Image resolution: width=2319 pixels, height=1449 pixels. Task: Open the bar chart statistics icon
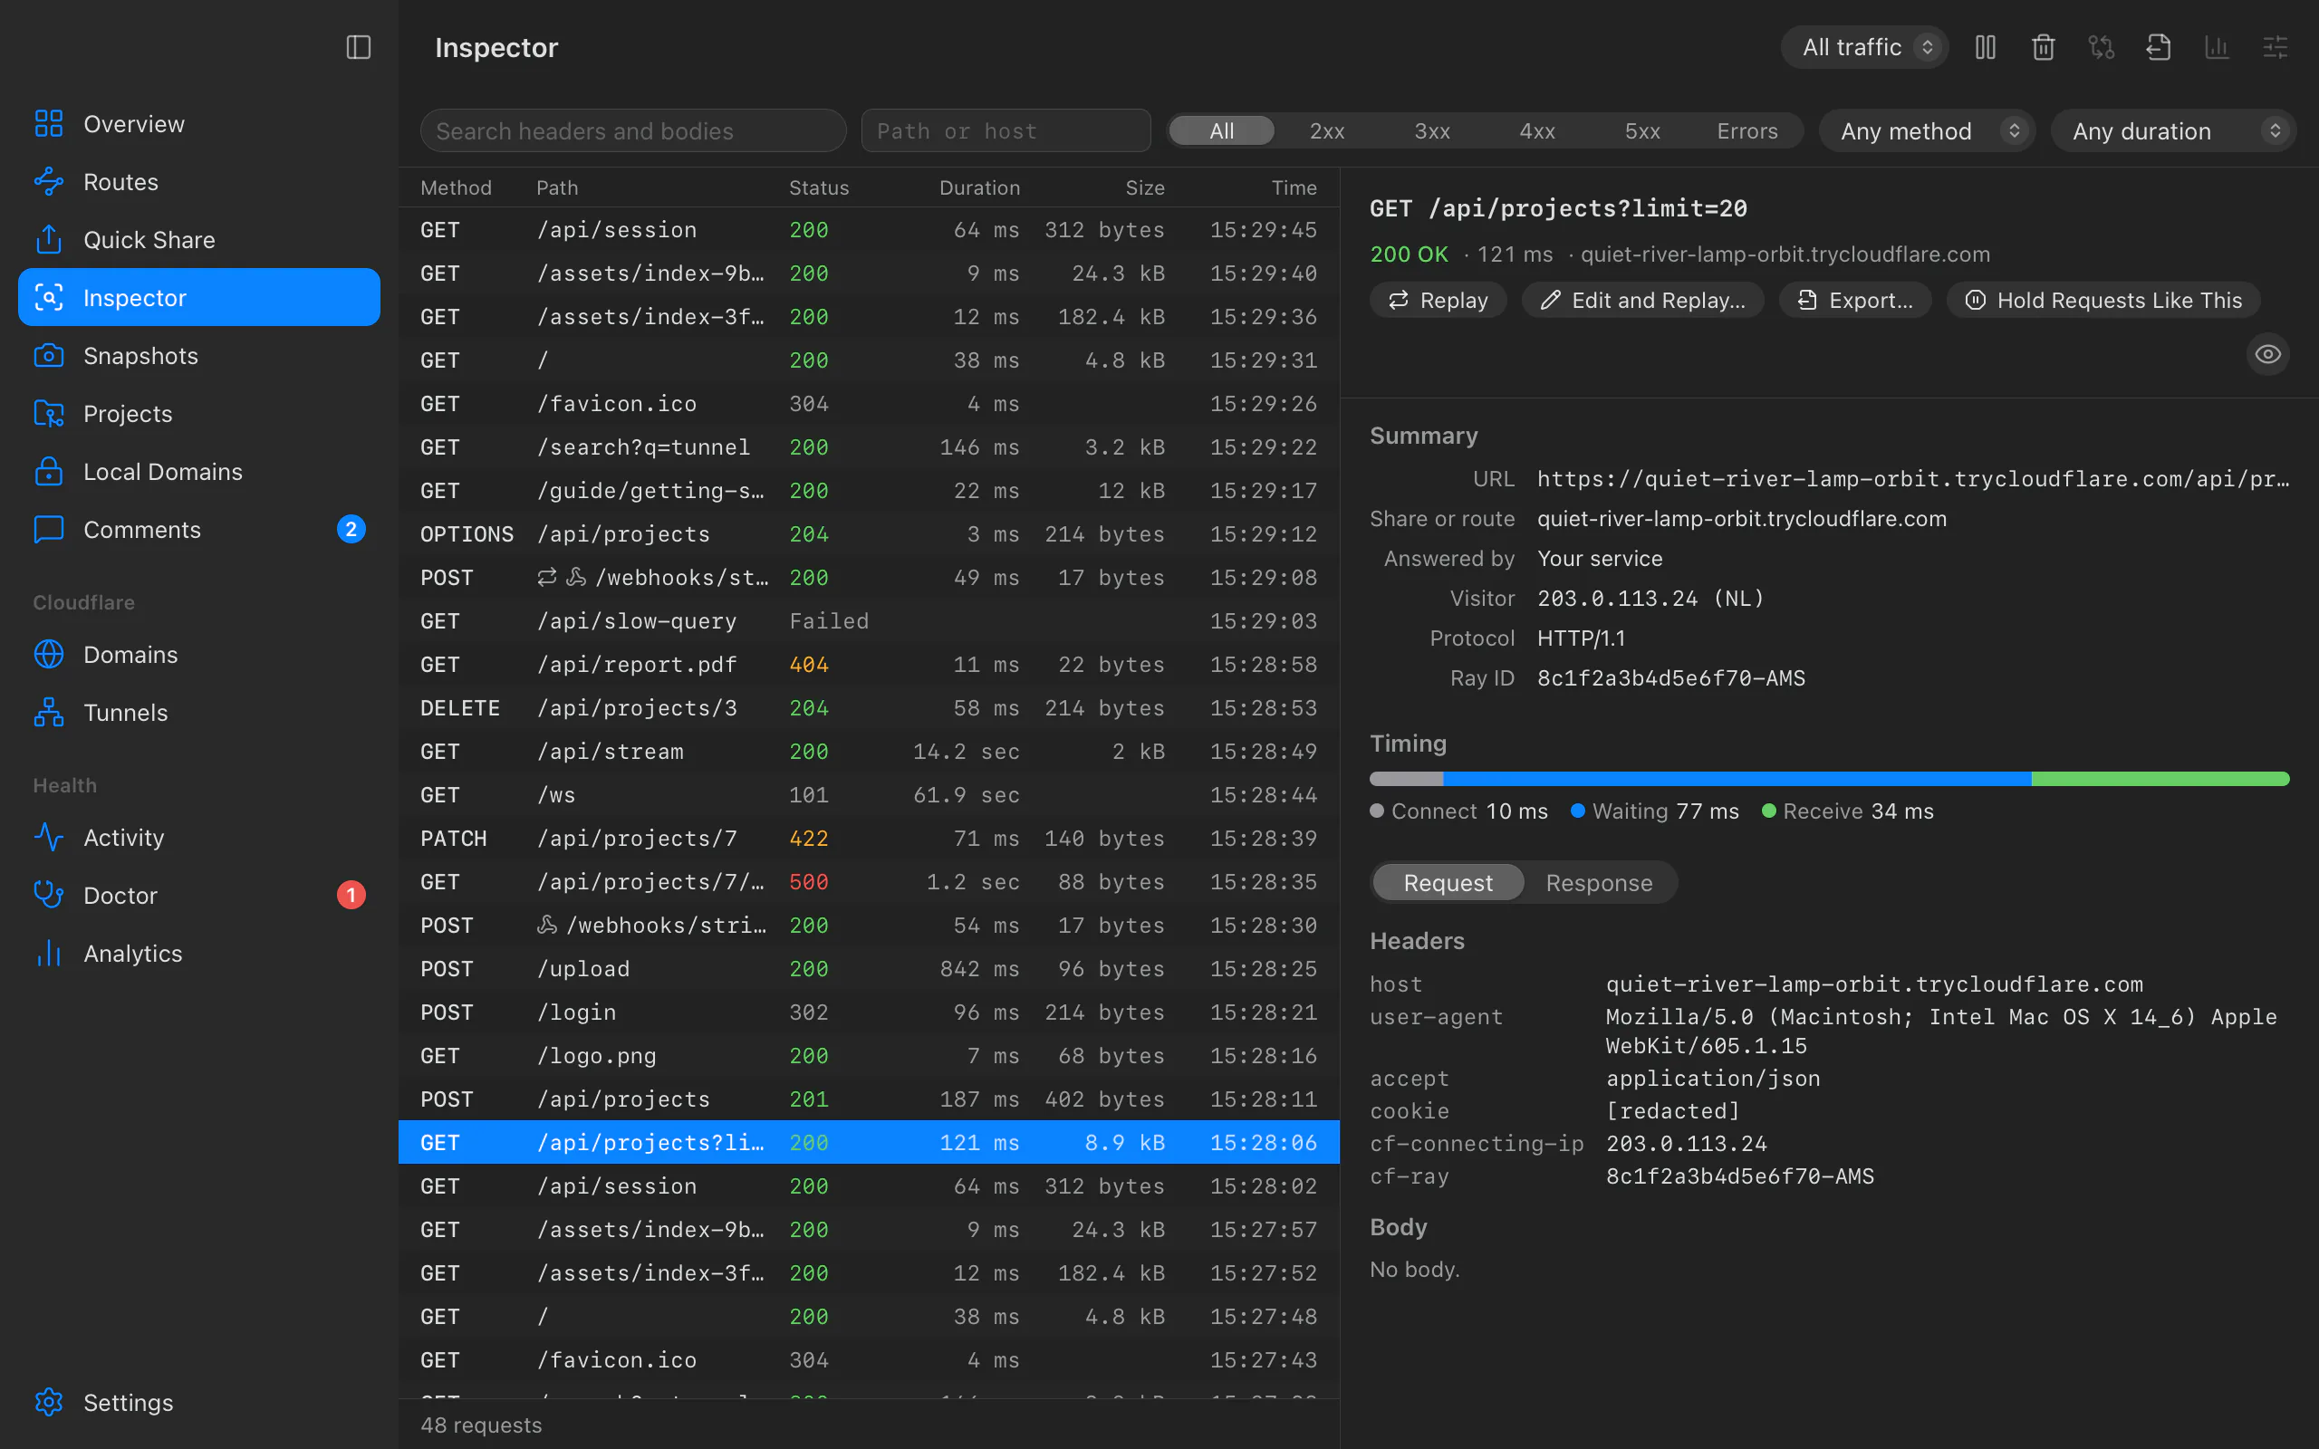click(2217, 47)
